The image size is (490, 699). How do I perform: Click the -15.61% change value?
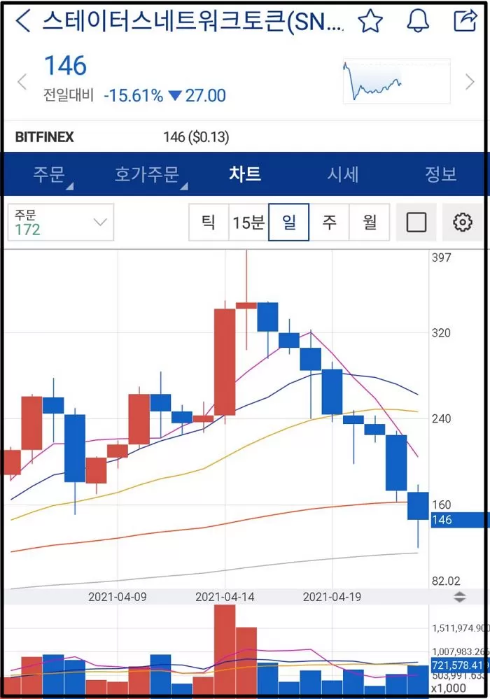(x=133, y=95)
